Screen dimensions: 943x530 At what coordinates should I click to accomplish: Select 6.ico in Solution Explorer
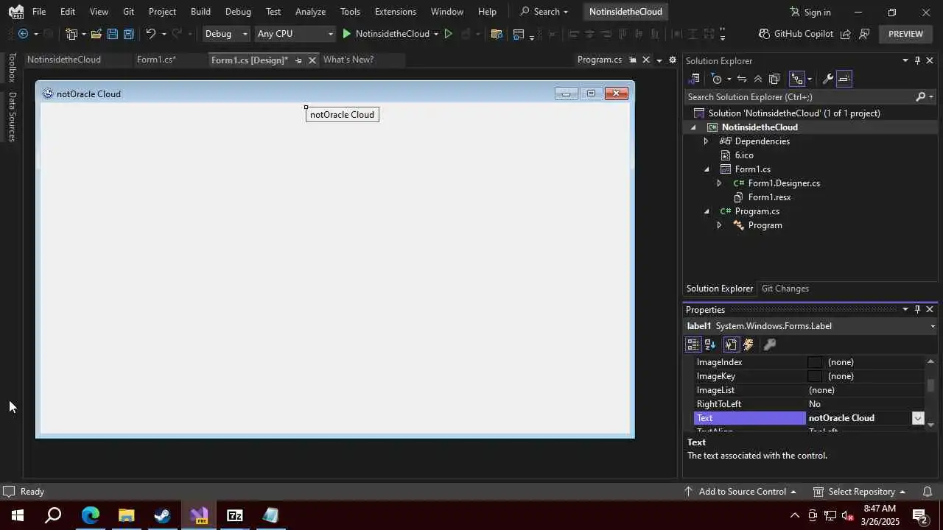click(x=744, y=155)
